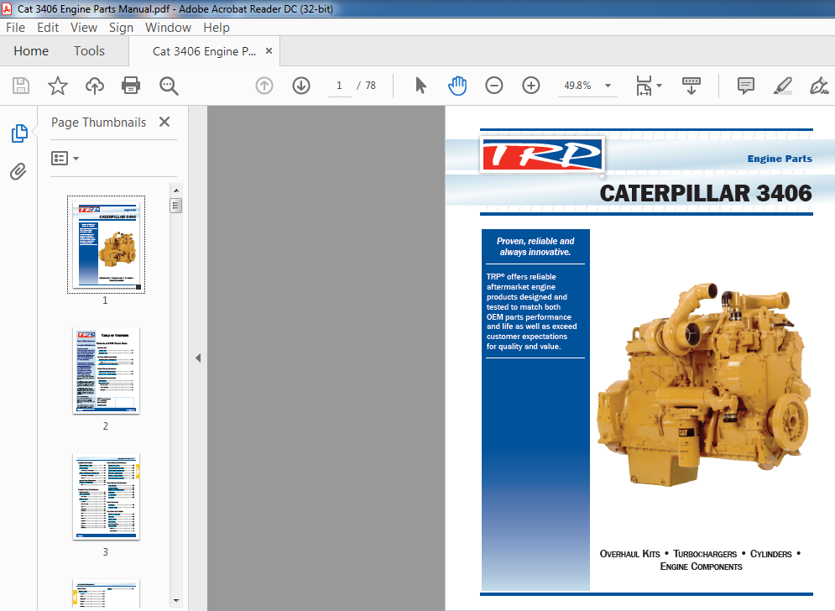Select page 3 thumbnail
835x611 pixels.
pyautogui.click(x=106, y=497)
